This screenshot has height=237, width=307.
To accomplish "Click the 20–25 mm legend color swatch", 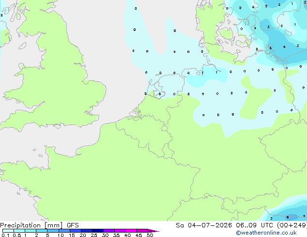I will (87, 231).
